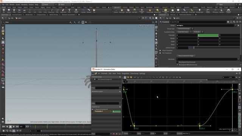Select the Metaball shelf tool
This screenshot has width=242, height=136.
(x=89, y=11)
